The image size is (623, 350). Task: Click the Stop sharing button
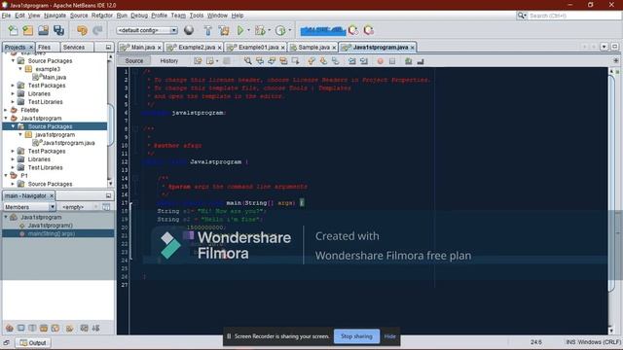356,336
